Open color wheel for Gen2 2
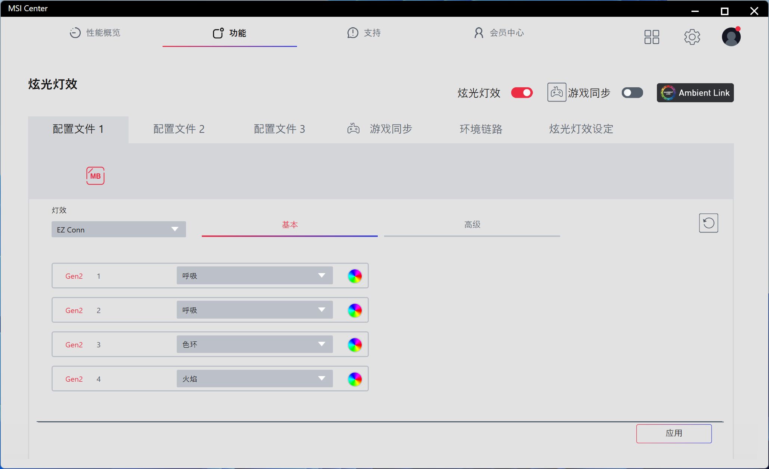Viewport: 769px width, 469px height. (x=355, y=310)
